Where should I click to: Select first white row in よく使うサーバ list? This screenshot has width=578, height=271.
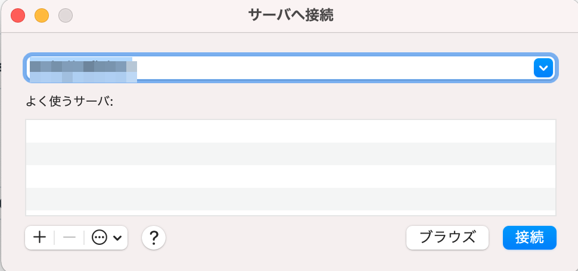click(291, 131)
